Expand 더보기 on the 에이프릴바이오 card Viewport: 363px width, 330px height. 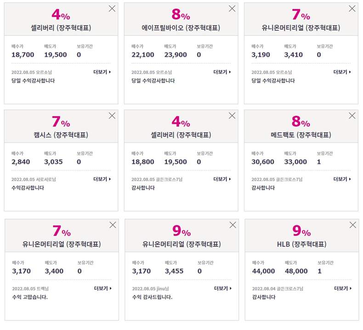coord(222,72)
